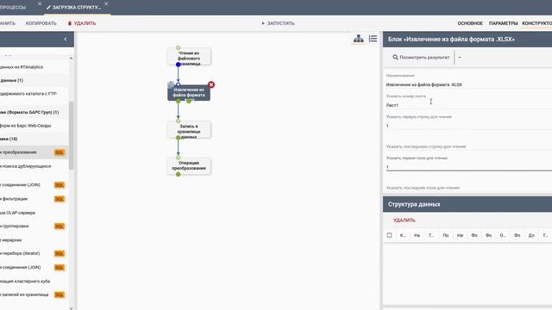
Task: Click SQL badge on first 'соединение (JOIN)' row
Action: pyautogui.click(x=60, y=185)
